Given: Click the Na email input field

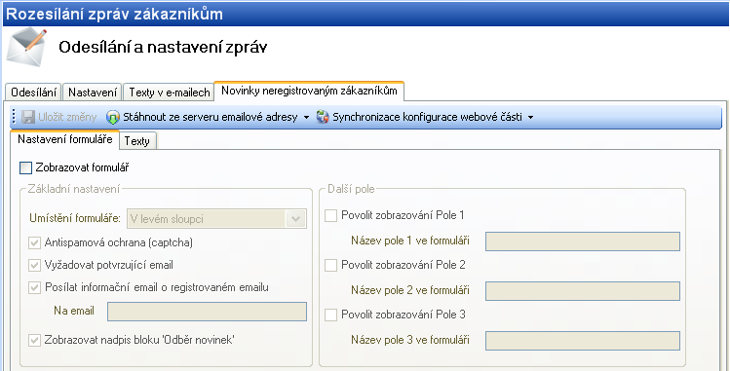Looking at the screenshot, I should (x=208, y=312).
